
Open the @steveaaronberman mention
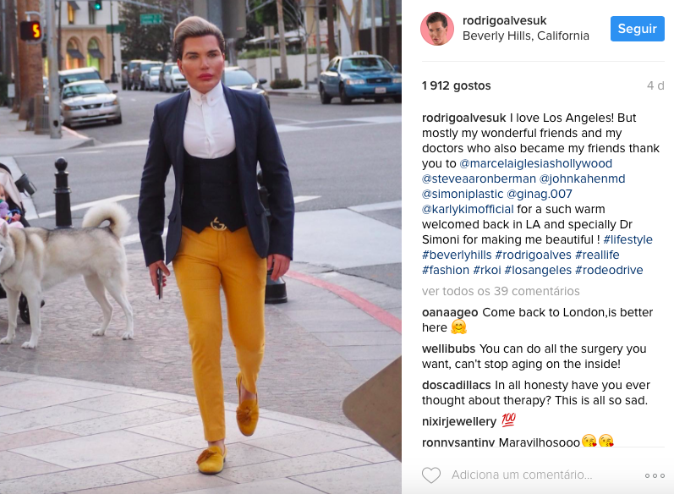(x=479, y=178)
